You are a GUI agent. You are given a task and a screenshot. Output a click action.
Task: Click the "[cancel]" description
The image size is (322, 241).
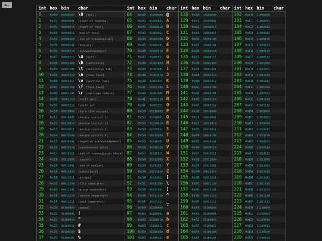(85, 159)
